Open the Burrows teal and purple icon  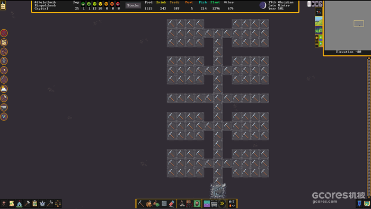coord(207,204)
